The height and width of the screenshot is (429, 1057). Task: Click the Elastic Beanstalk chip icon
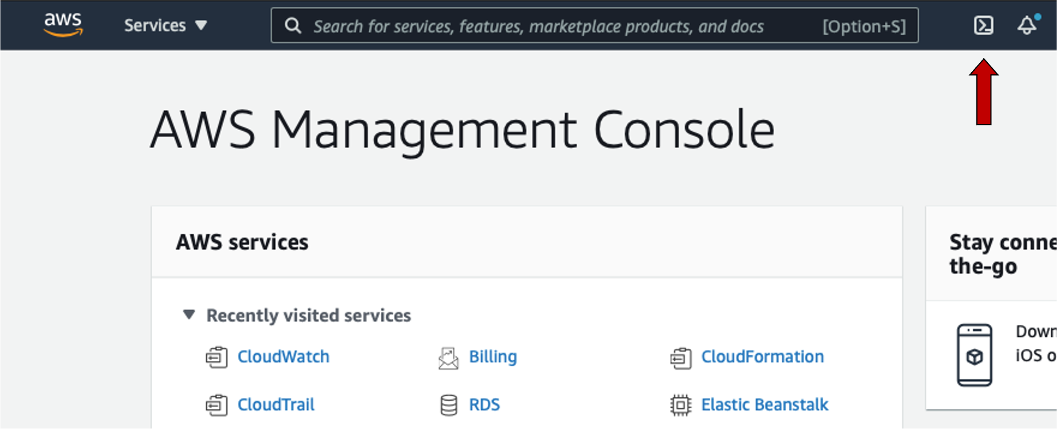pos(680,405)
